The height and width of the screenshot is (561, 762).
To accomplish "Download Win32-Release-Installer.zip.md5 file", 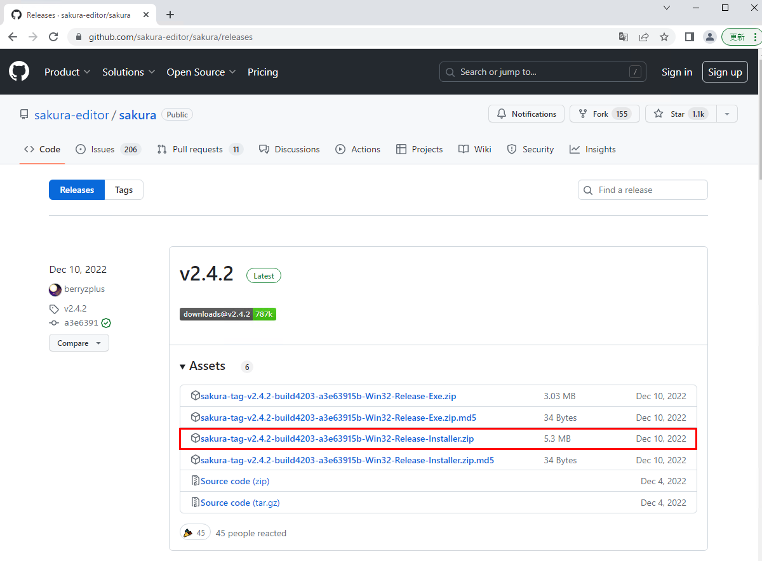I will click(347, 460).
